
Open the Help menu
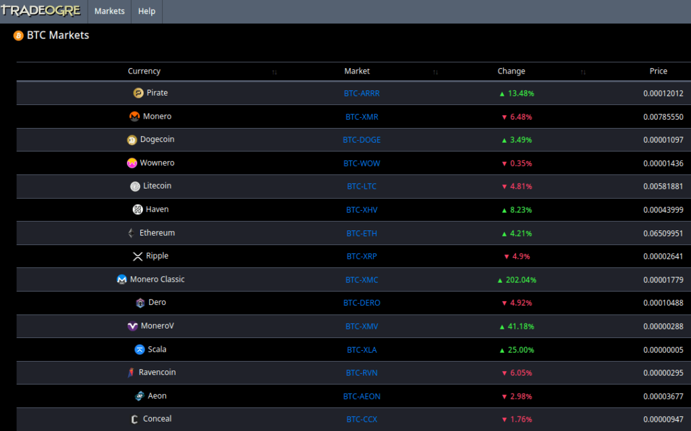click(146, 11)
